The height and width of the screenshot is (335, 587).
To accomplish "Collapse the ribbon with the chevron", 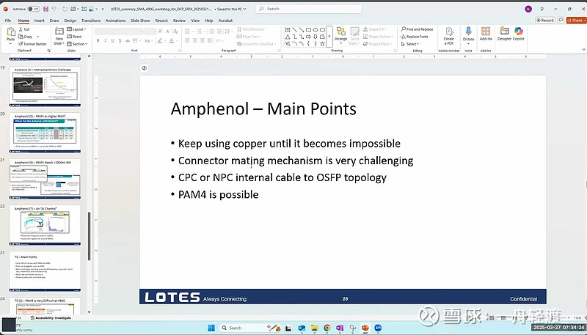I will 583,49.
